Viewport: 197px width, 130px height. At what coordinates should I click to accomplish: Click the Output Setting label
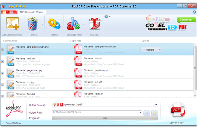[x=13, y=123]
